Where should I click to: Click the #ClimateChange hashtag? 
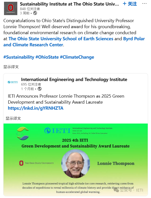(x=77, y=57)
